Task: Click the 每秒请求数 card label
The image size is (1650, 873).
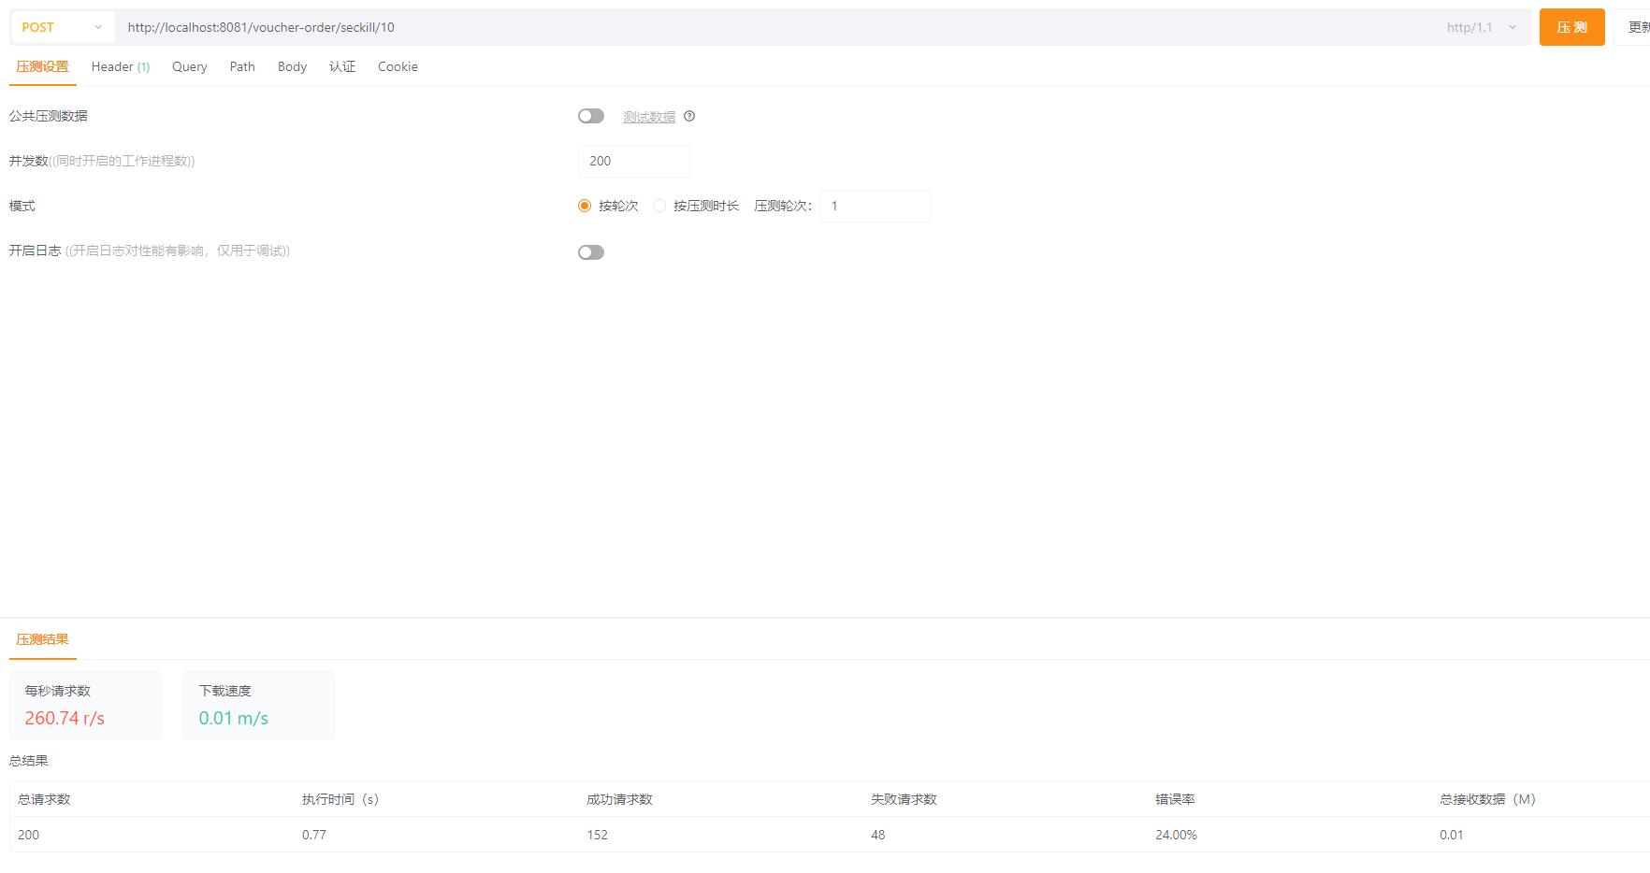Action: click(x=58, y=691)
